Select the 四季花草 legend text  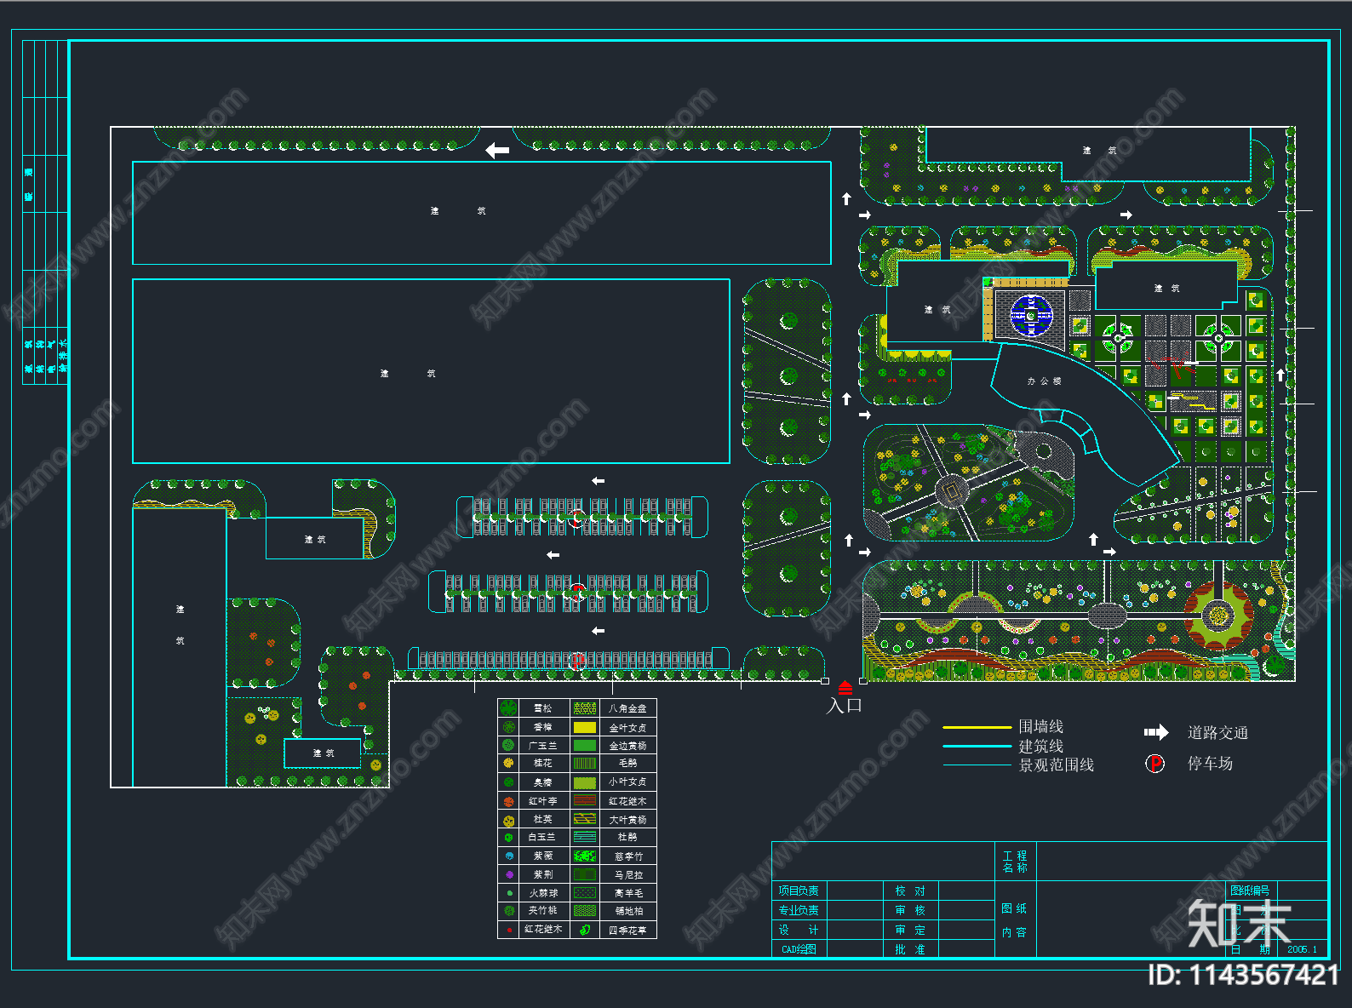627,931
